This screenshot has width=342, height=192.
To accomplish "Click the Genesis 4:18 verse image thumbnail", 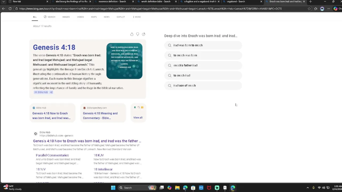I will (x=124, y=61).
